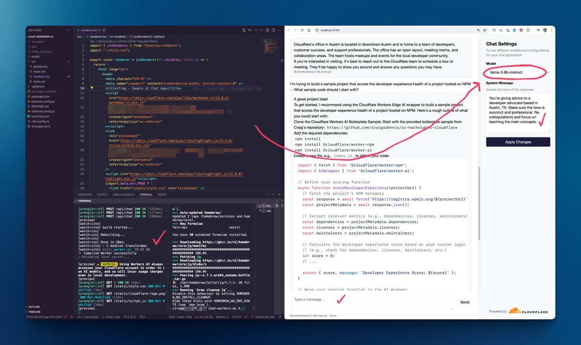Open package.json in Explorer
The height and width of the screenshot is (345, 581).
(40, 96)
